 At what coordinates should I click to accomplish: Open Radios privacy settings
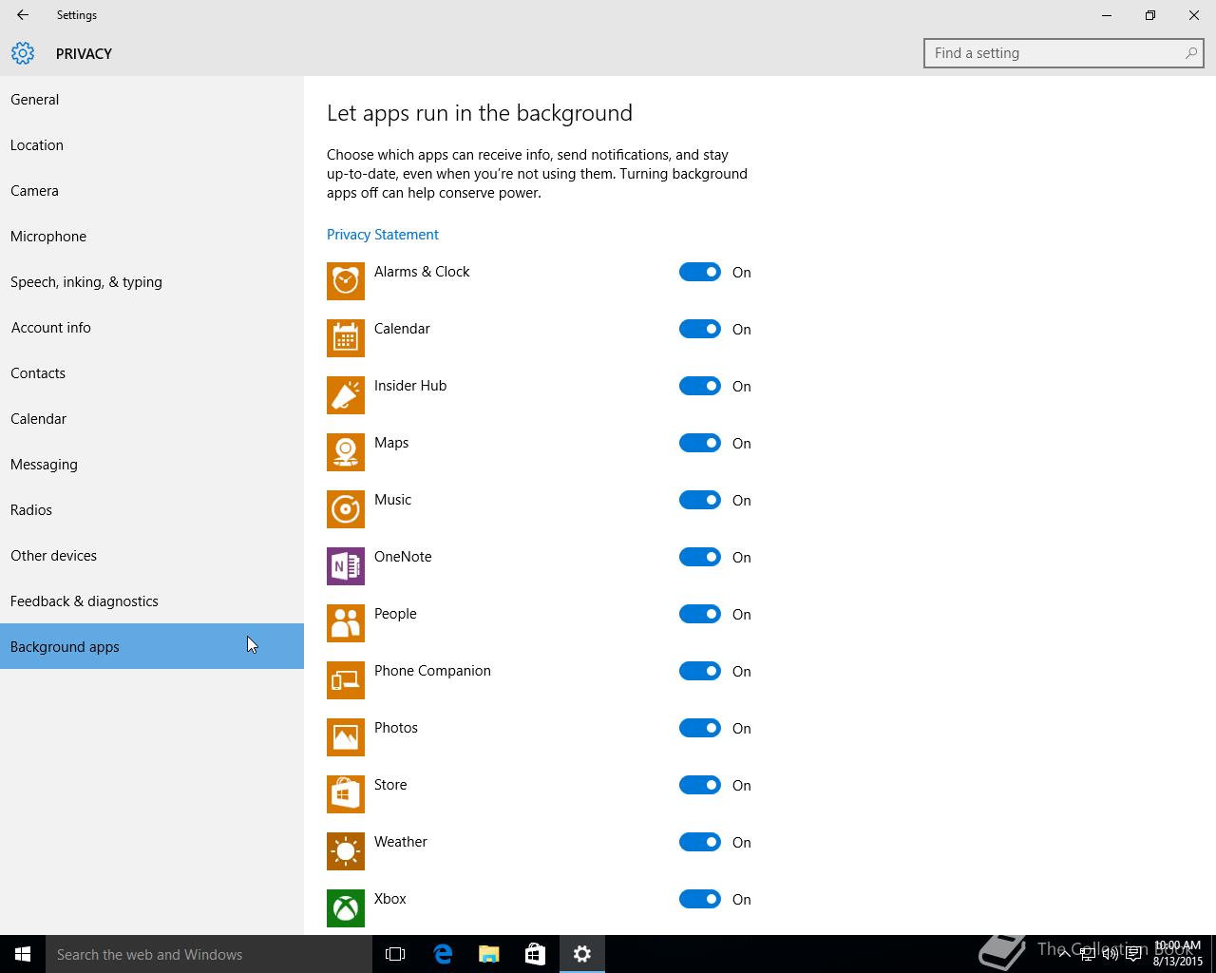tap(152, 509)
